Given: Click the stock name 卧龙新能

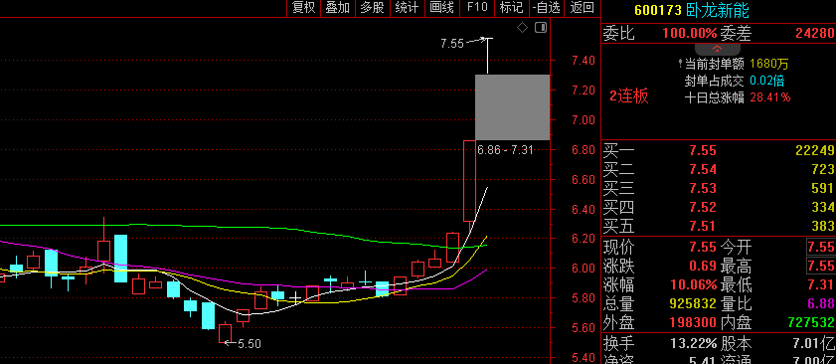Looking at the screenshot, I should pos(717,10).
